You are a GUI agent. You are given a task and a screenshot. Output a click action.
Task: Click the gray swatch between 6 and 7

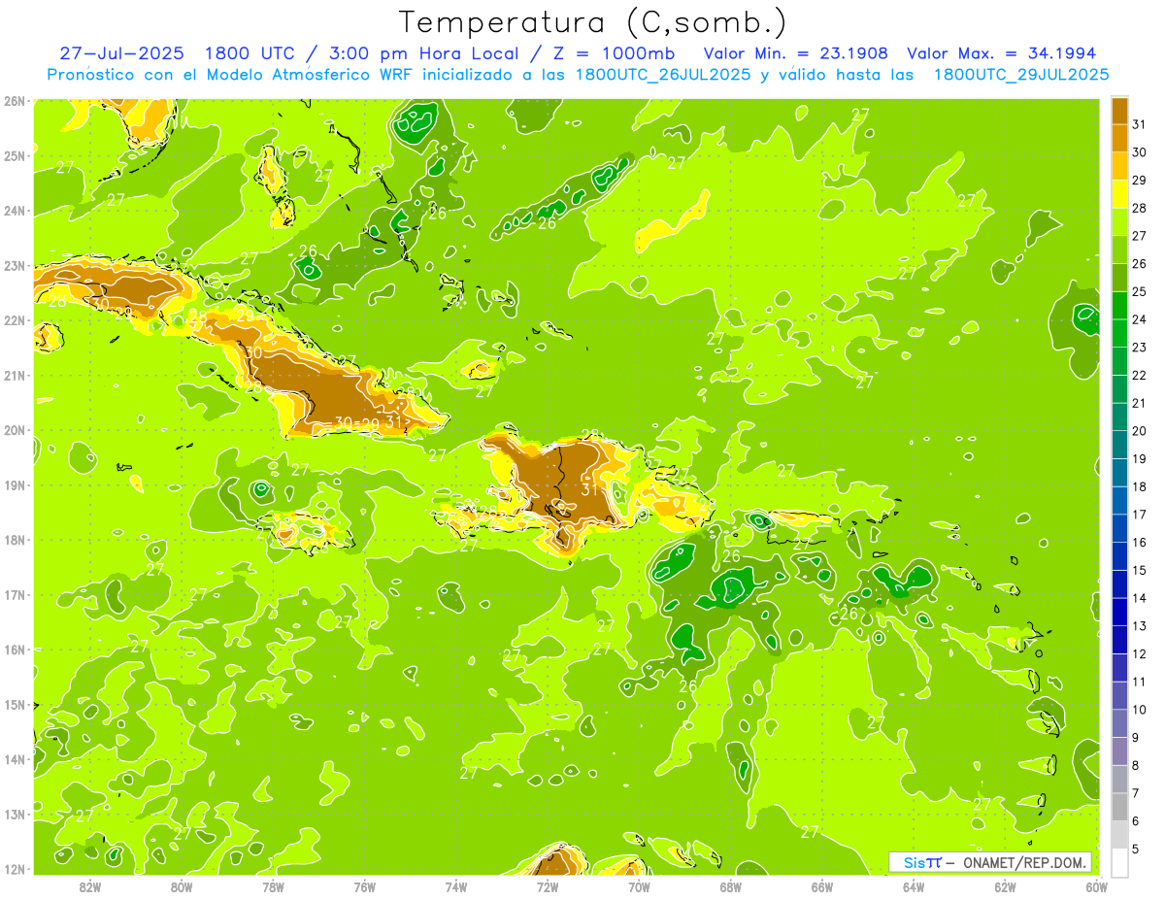coord(1120,807)
